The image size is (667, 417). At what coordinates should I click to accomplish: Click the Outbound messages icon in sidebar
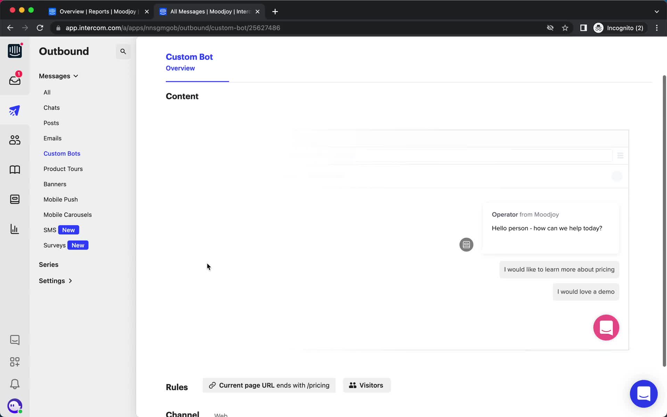[15, 110]
